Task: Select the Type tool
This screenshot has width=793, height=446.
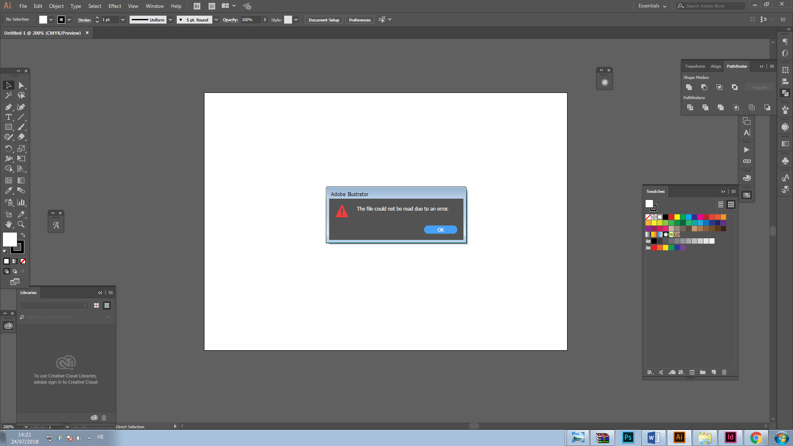Action: click(x=8, y=117)
